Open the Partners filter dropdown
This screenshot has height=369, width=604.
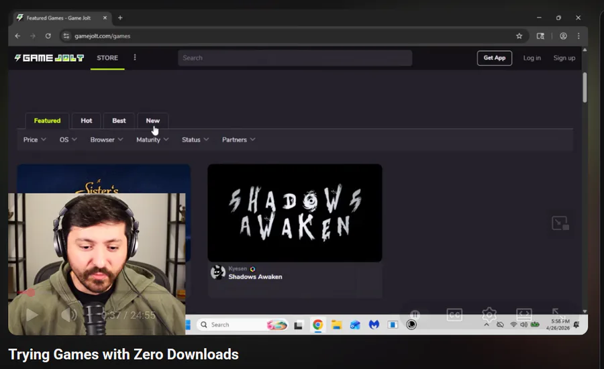(238, 140)
